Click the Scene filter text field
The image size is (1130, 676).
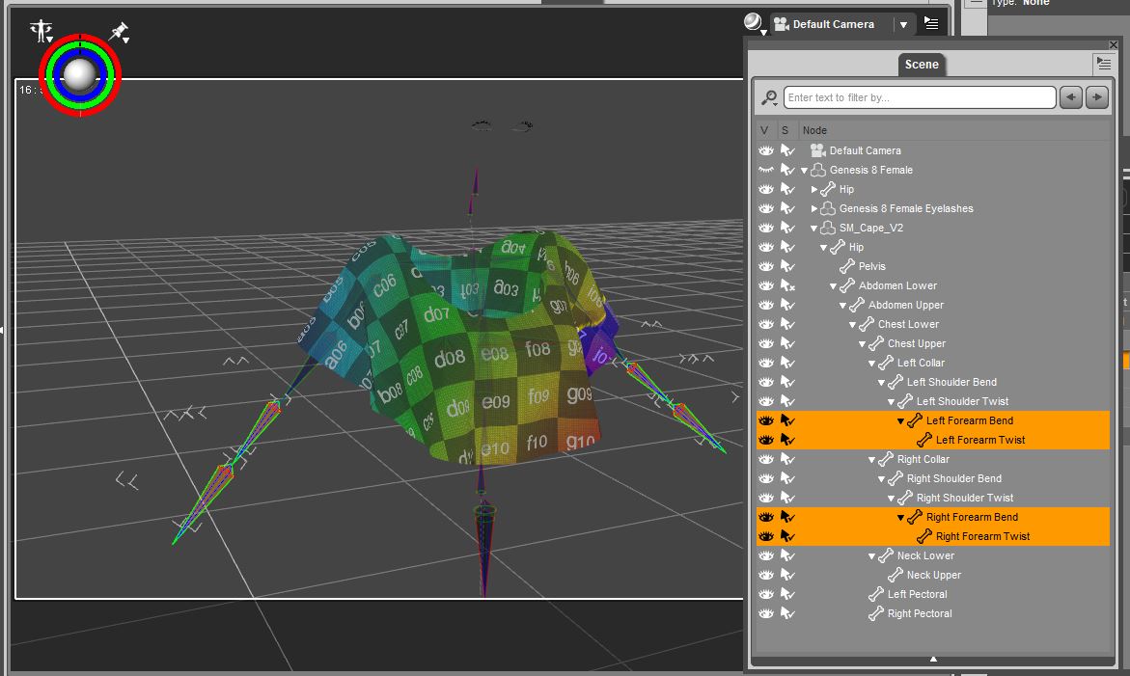919,97
